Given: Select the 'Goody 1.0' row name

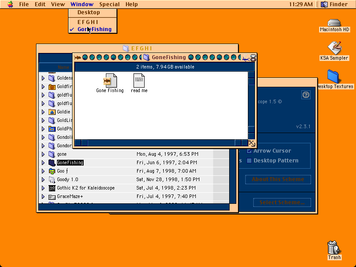Looking at the screenshot, I should 68,180.
